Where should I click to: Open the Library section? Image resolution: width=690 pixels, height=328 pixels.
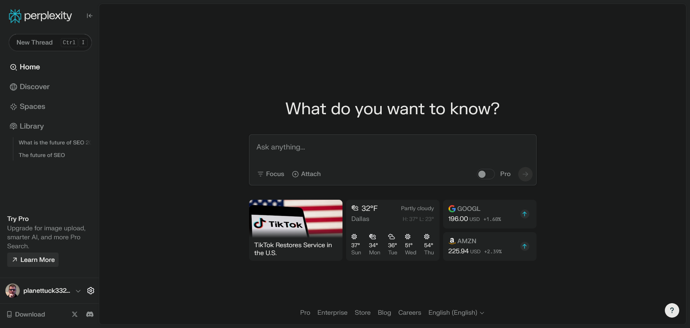pyautogui.click(x=32, y=126)
